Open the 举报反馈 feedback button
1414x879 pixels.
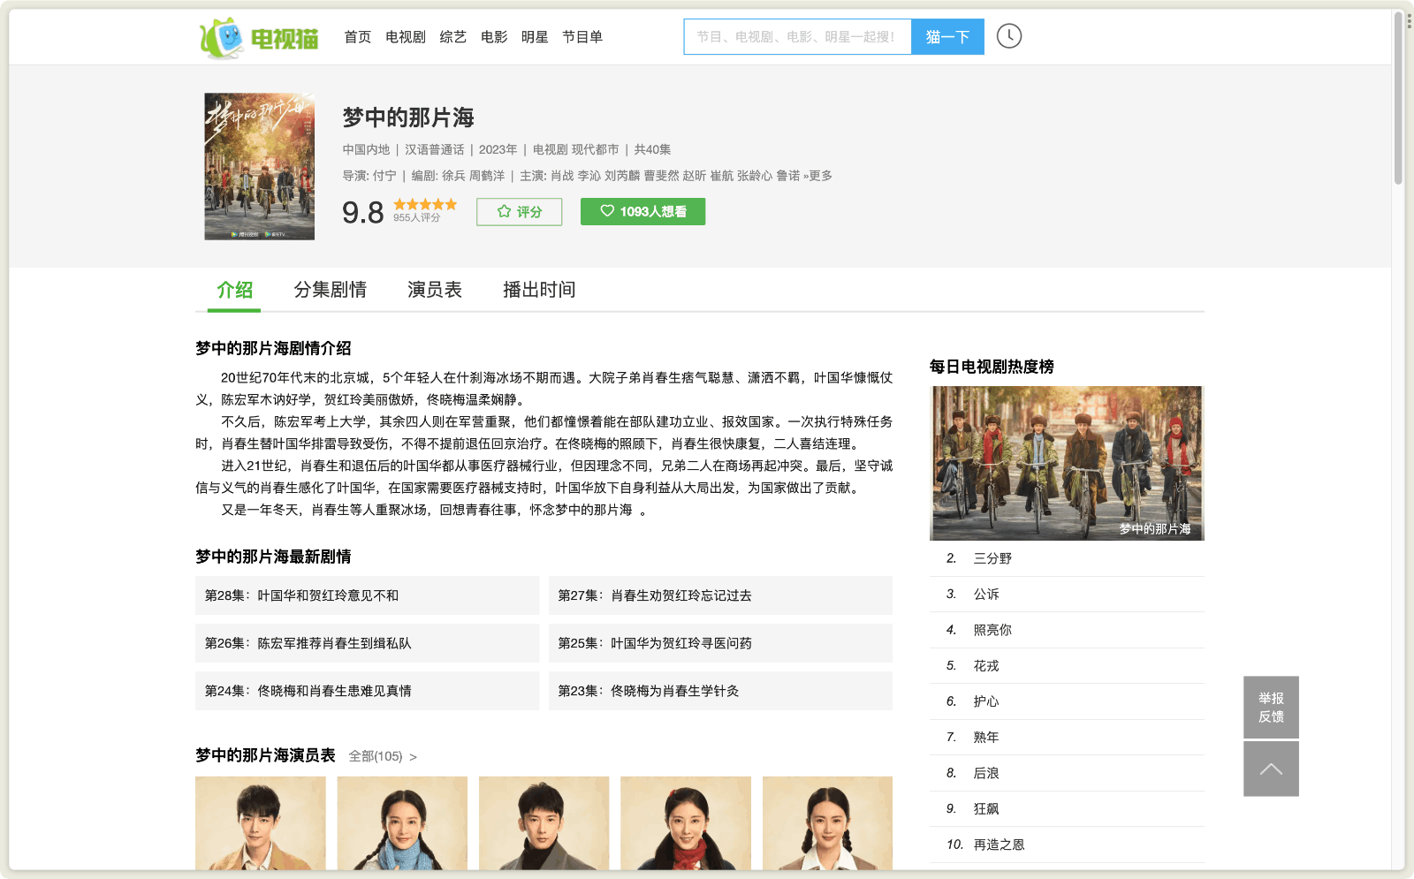coord(1271,707)
